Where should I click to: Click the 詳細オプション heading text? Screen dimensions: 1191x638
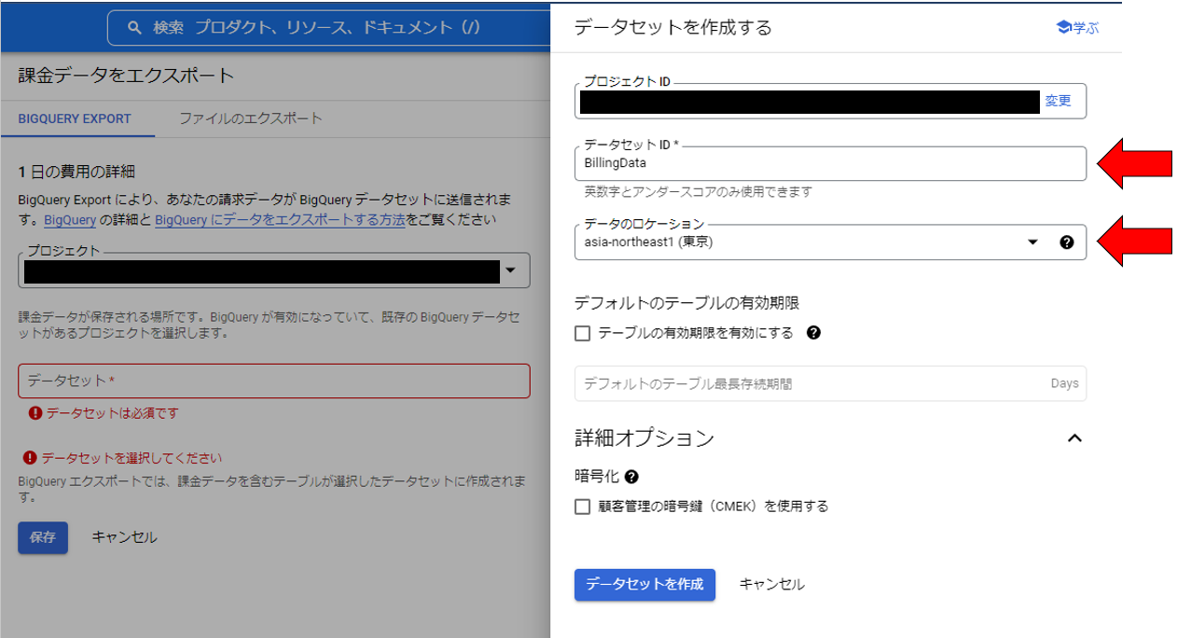644,437
